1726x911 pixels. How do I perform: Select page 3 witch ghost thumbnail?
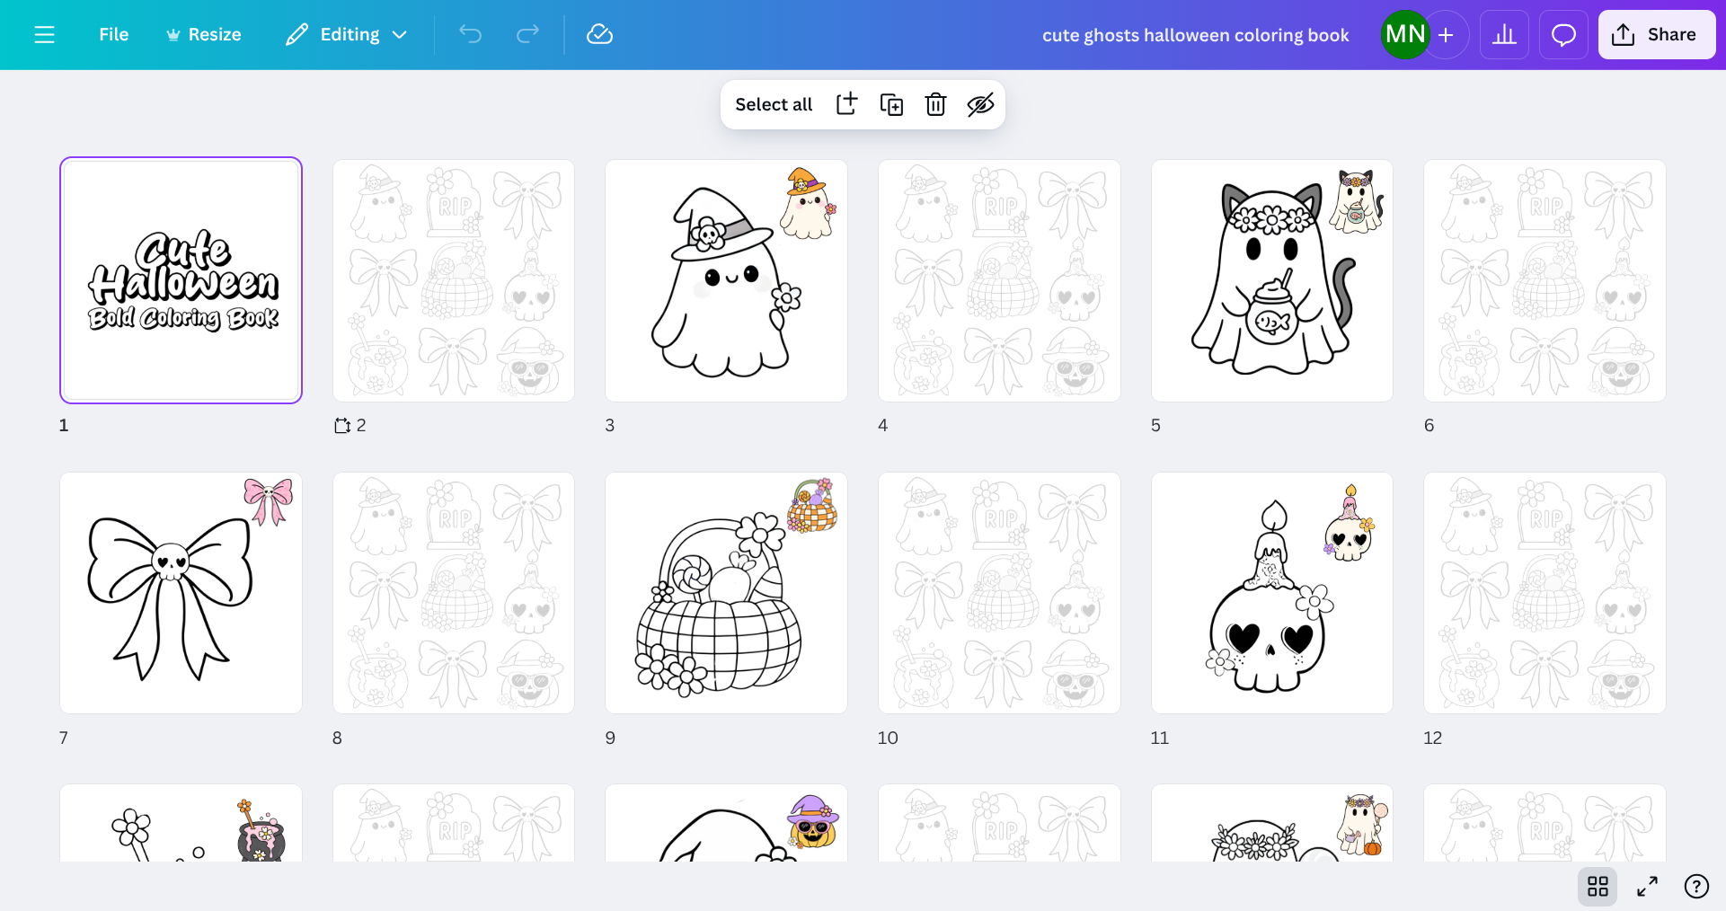(x=726, y=280)
